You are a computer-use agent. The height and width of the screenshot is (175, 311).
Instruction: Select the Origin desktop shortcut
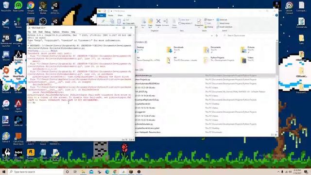click(6, 72)
